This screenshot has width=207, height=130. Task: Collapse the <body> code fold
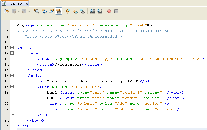(x=12, y=75)
